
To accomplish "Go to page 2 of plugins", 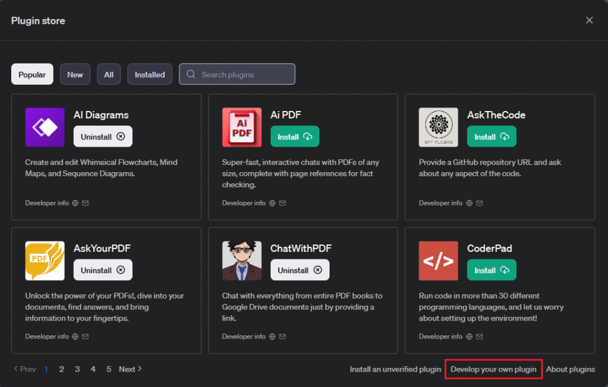I will (61, 369).
